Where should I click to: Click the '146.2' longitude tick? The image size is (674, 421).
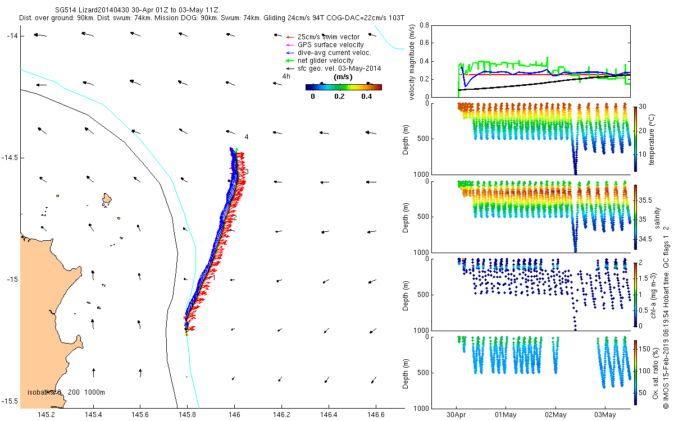[x=281, y=415]
